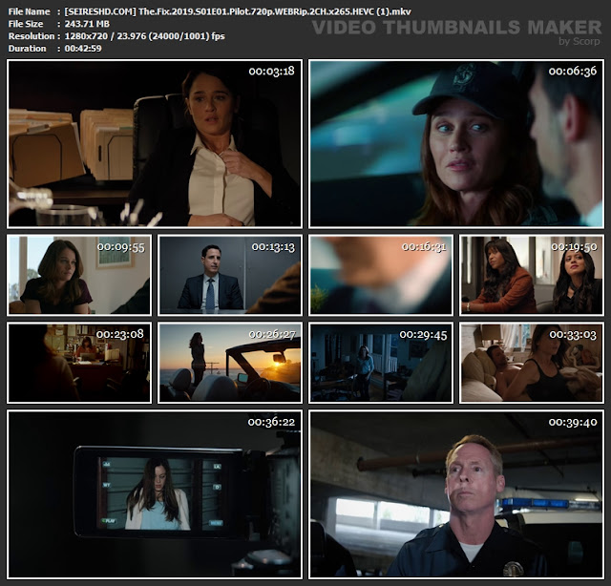Click the police officer thumbnail stamped 00:39:40
This screenshot has width=611, height=586.
[456, 494]
